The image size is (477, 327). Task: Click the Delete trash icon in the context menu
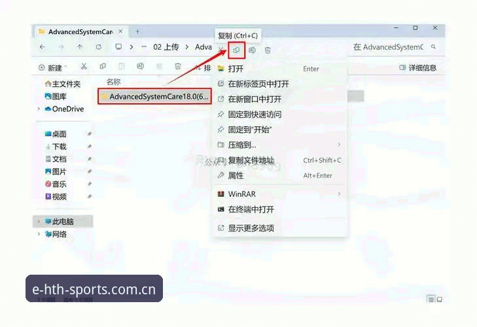[x=268, y=50]
